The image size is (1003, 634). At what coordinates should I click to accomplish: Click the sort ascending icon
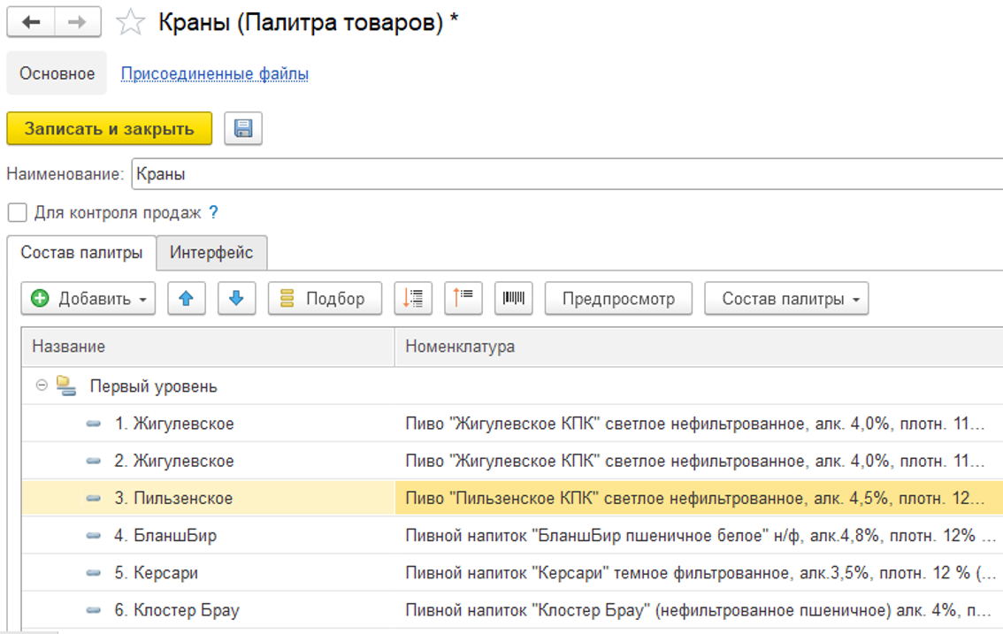click(413, 299)
